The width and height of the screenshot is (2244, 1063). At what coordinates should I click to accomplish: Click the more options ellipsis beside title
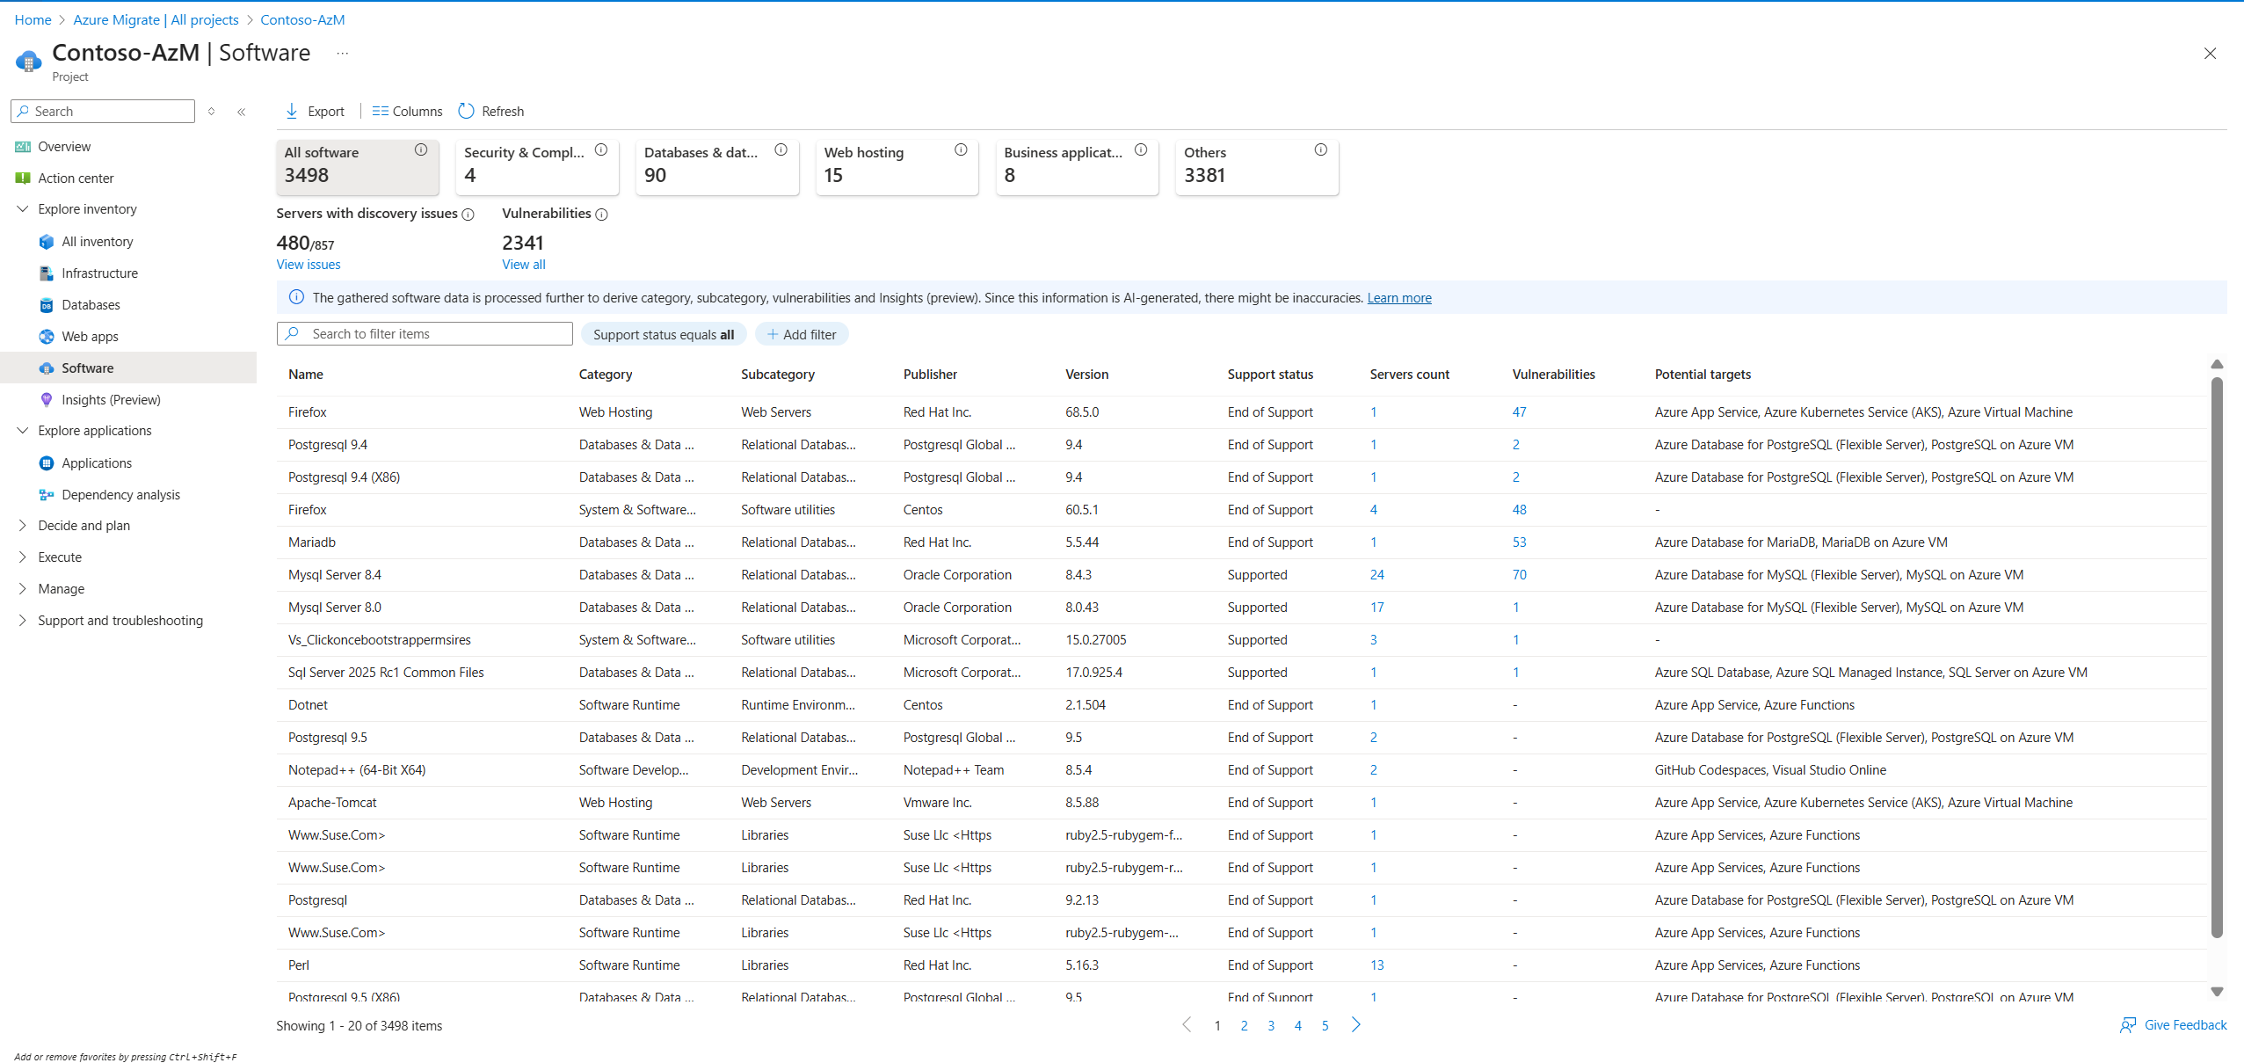(343, 54)
